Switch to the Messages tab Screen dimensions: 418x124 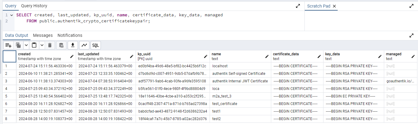tap(43, 35)
